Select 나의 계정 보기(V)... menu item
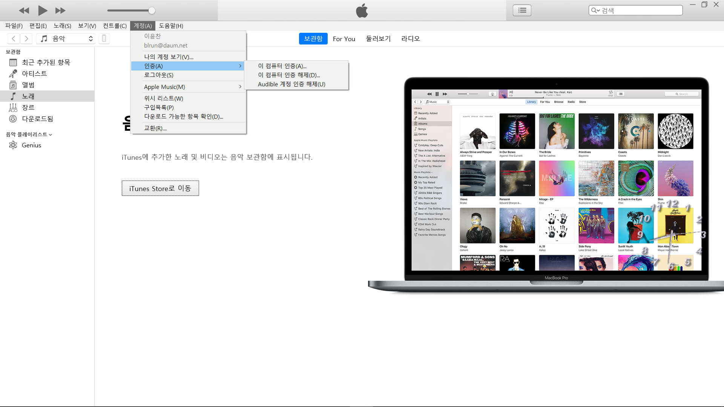 point(188,57)
